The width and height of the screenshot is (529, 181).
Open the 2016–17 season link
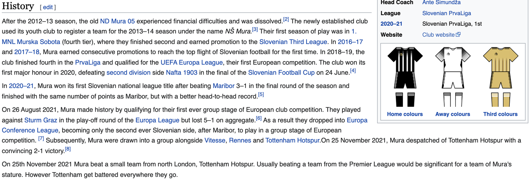[350, 42]
